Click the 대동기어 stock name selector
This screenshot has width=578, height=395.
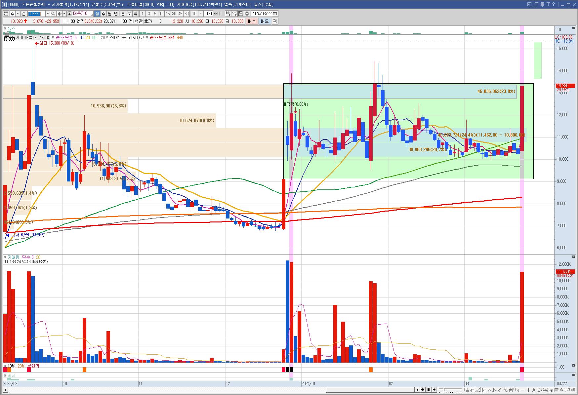coord(80,14)
